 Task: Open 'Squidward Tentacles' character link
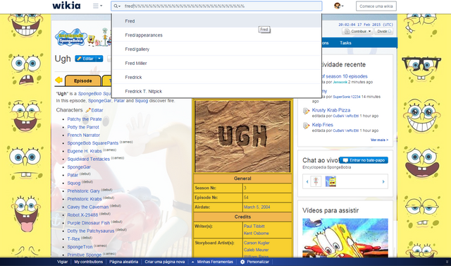pos(89,159)
